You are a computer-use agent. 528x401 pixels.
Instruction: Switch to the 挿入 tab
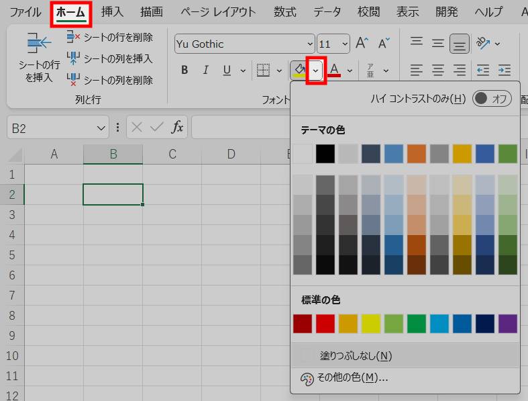point(113,12)
